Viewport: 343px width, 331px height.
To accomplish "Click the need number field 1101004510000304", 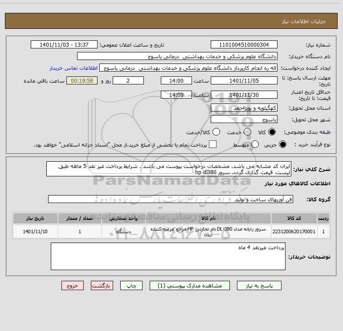I will (x=244, y=45).
